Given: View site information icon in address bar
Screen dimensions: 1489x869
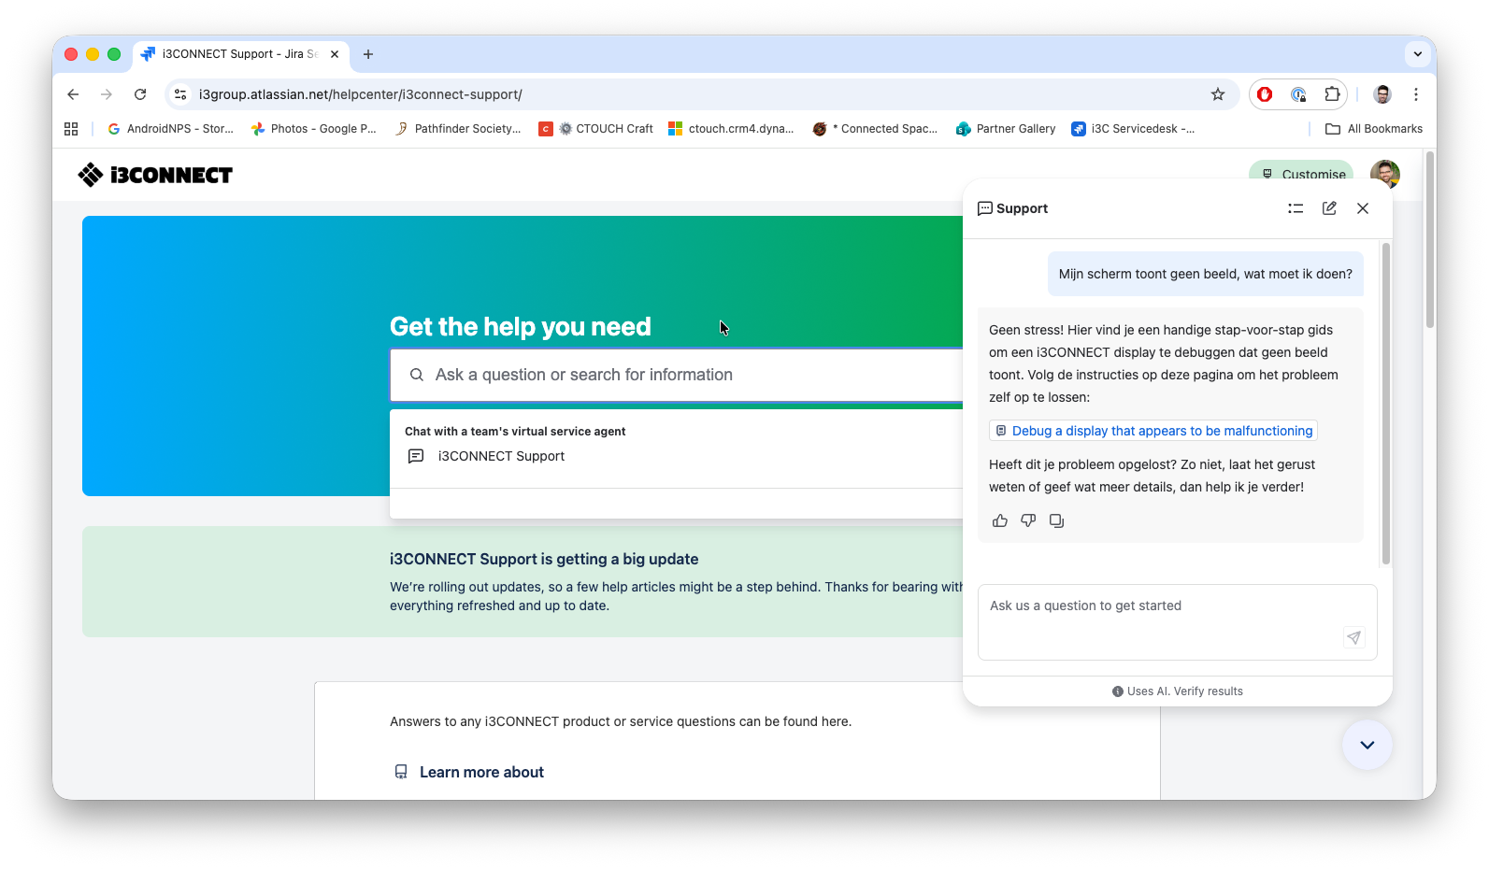Looking at the screenshot, I should click(x=180, y=94).
